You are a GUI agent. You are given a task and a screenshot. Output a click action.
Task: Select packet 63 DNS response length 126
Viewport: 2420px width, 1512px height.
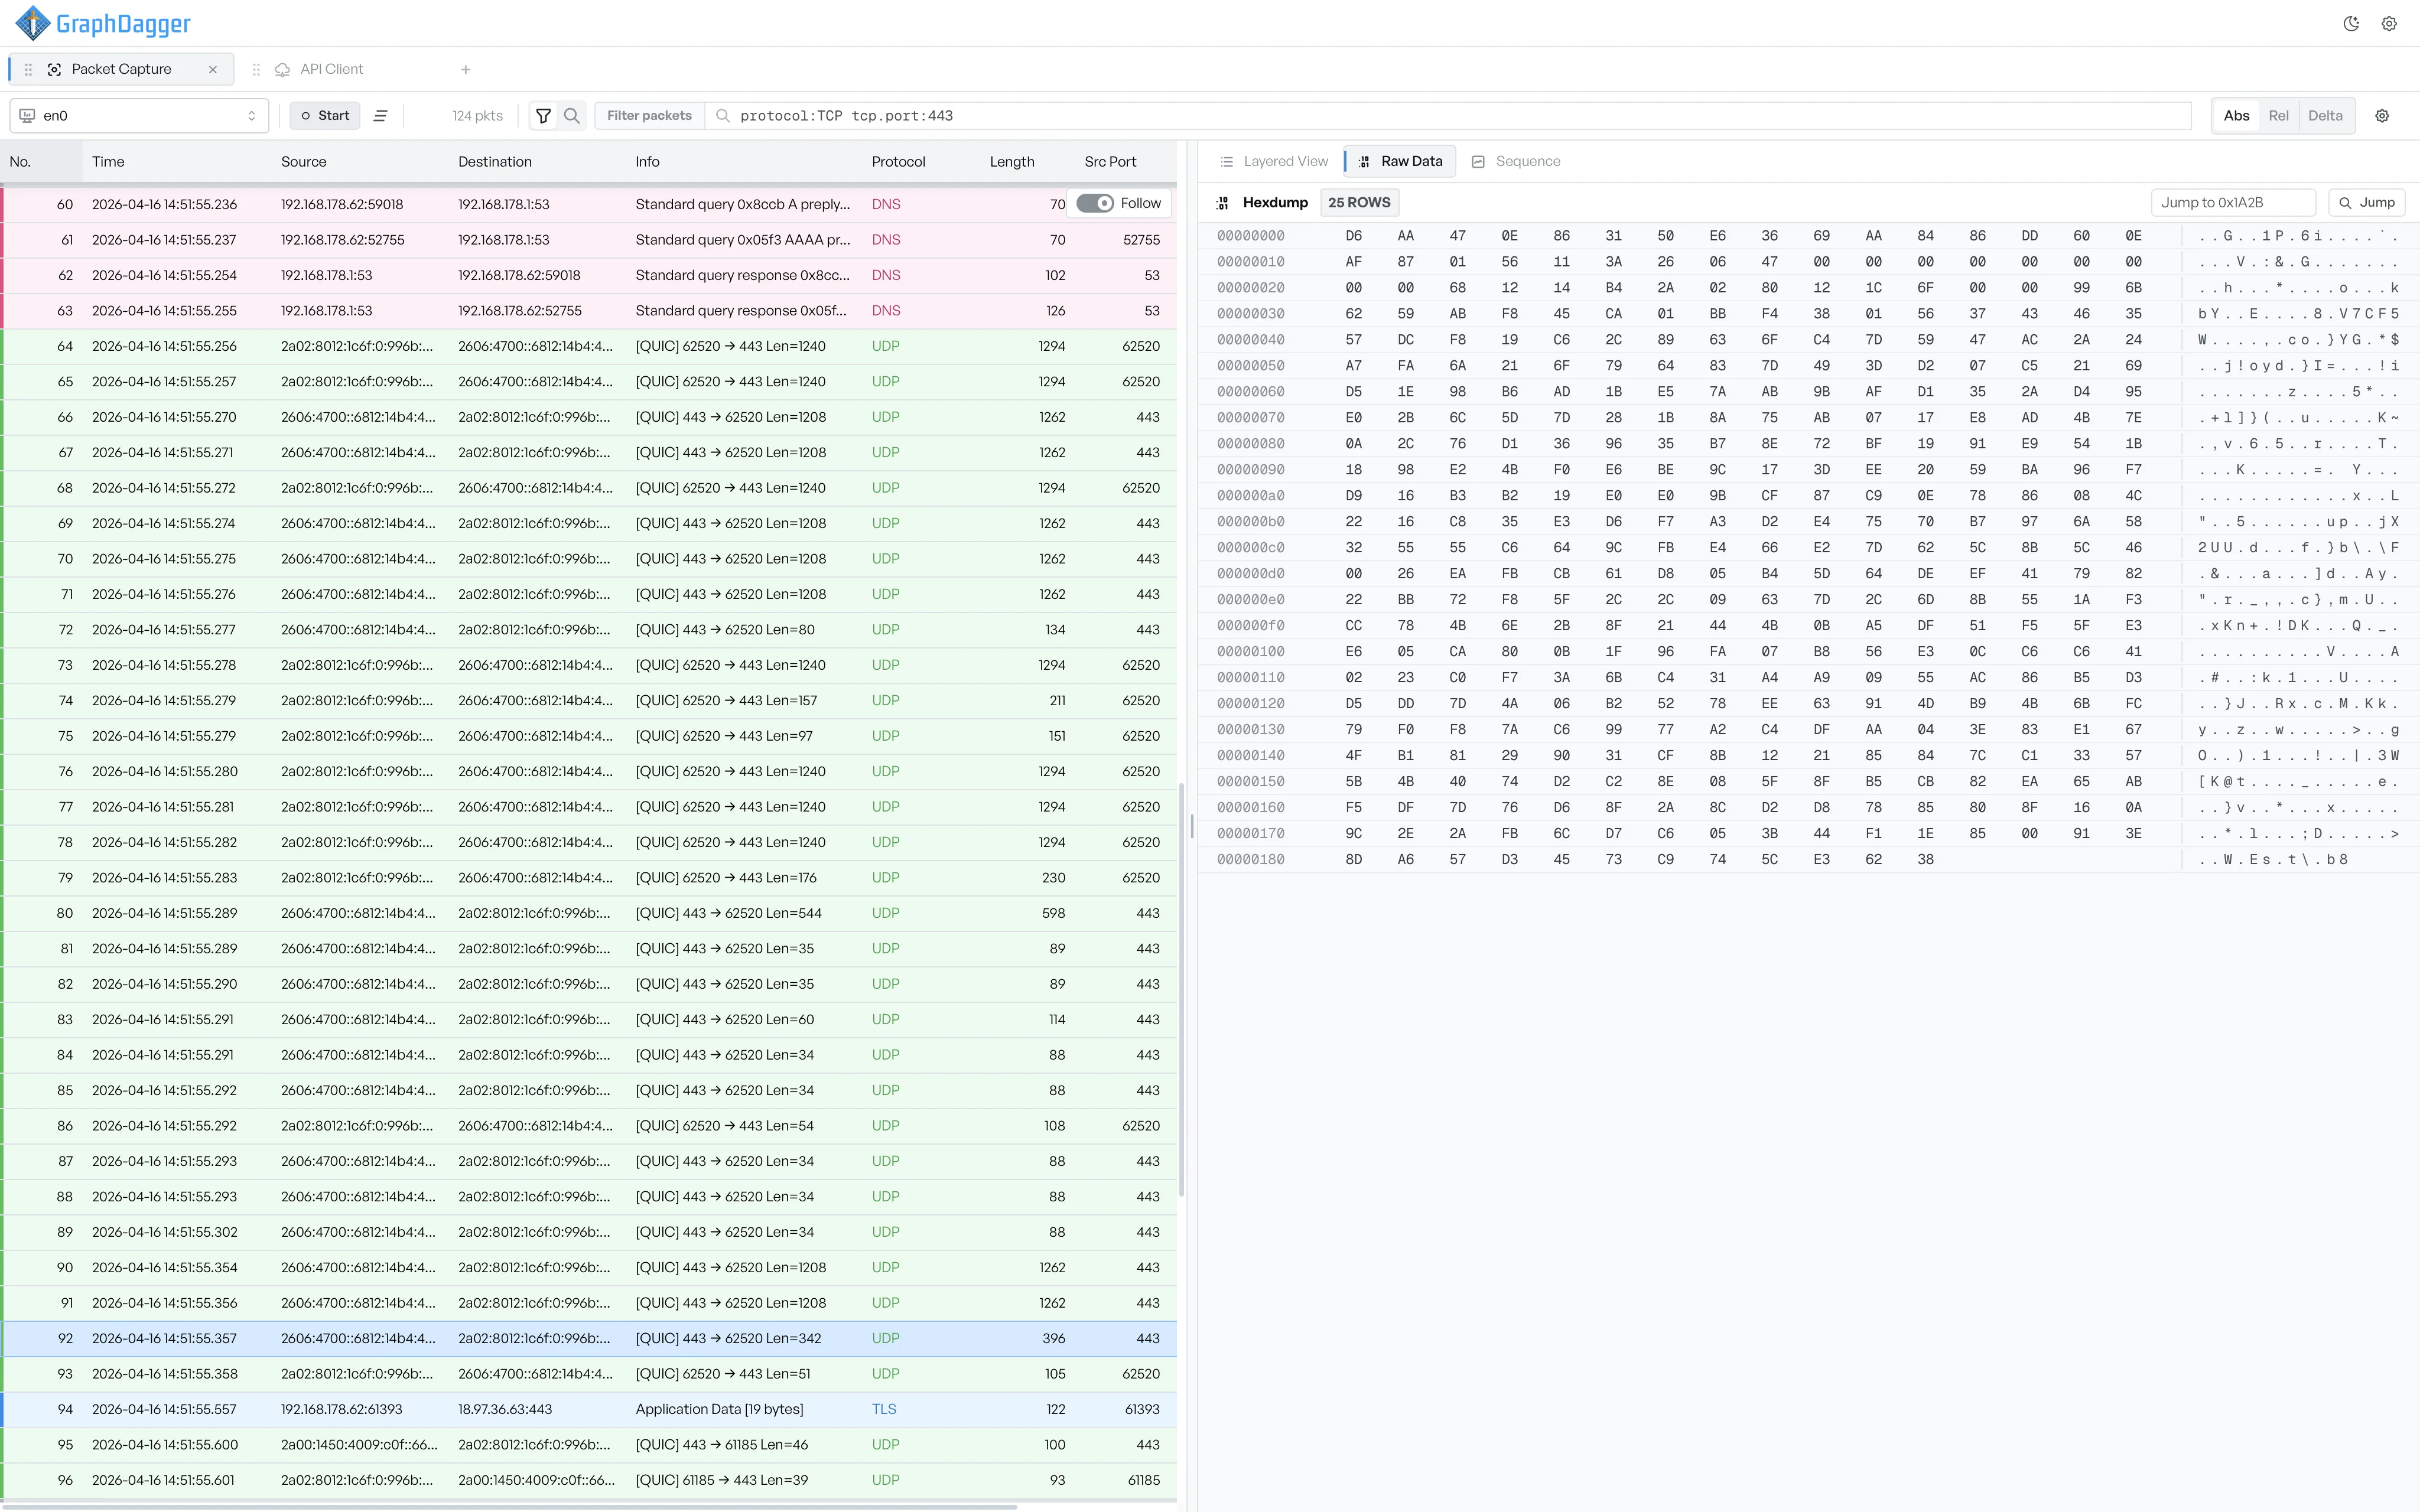[588, 311]
